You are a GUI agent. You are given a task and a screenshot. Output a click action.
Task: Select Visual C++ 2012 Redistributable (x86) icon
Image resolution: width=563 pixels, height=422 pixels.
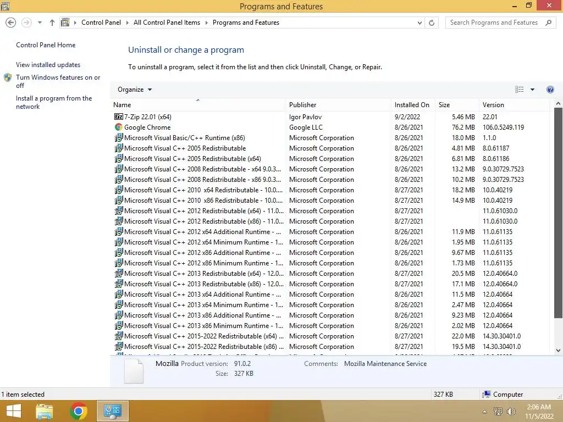[119, 221]
